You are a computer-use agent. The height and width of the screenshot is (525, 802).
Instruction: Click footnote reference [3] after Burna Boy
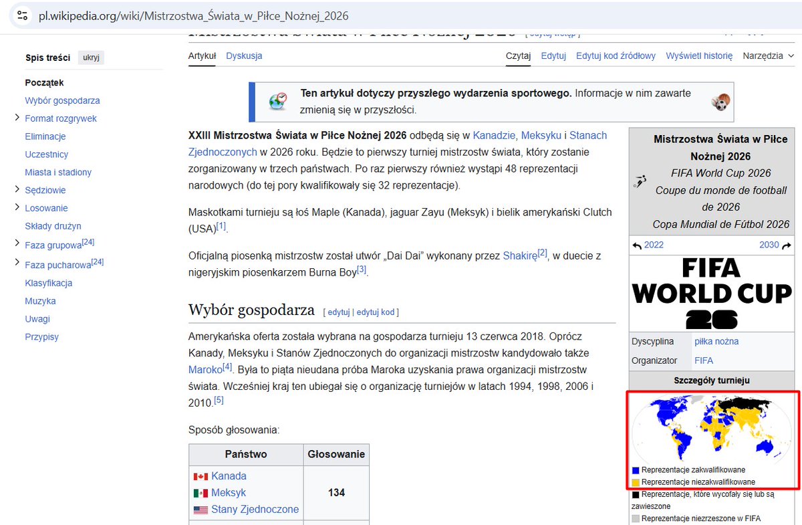click(362, 270)
